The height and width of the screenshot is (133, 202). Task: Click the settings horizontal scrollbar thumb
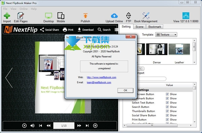tap(152, 125)
